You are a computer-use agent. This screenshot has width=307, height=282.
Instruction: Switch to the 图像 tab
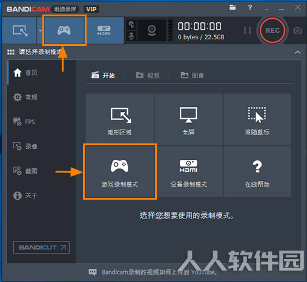(x=193, y=76)
